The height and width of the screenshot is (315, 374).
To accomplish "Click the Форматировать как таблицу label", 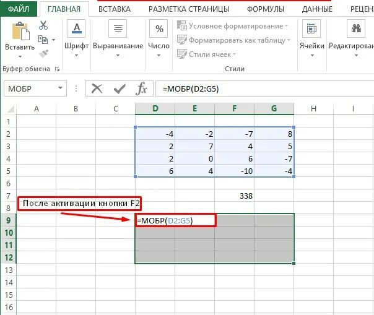I will point(237,40).
